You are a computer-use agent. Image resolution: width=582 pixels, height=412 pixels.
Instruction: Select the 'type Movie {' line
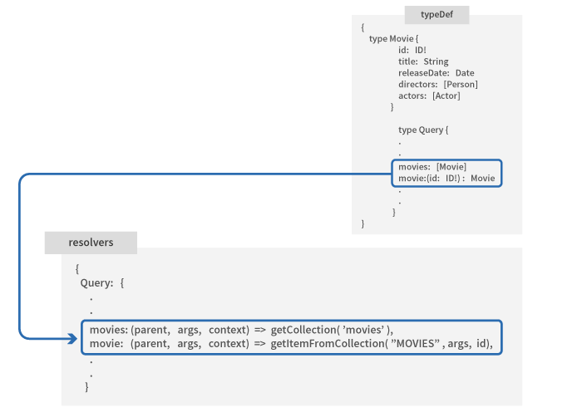pos(393,38)
